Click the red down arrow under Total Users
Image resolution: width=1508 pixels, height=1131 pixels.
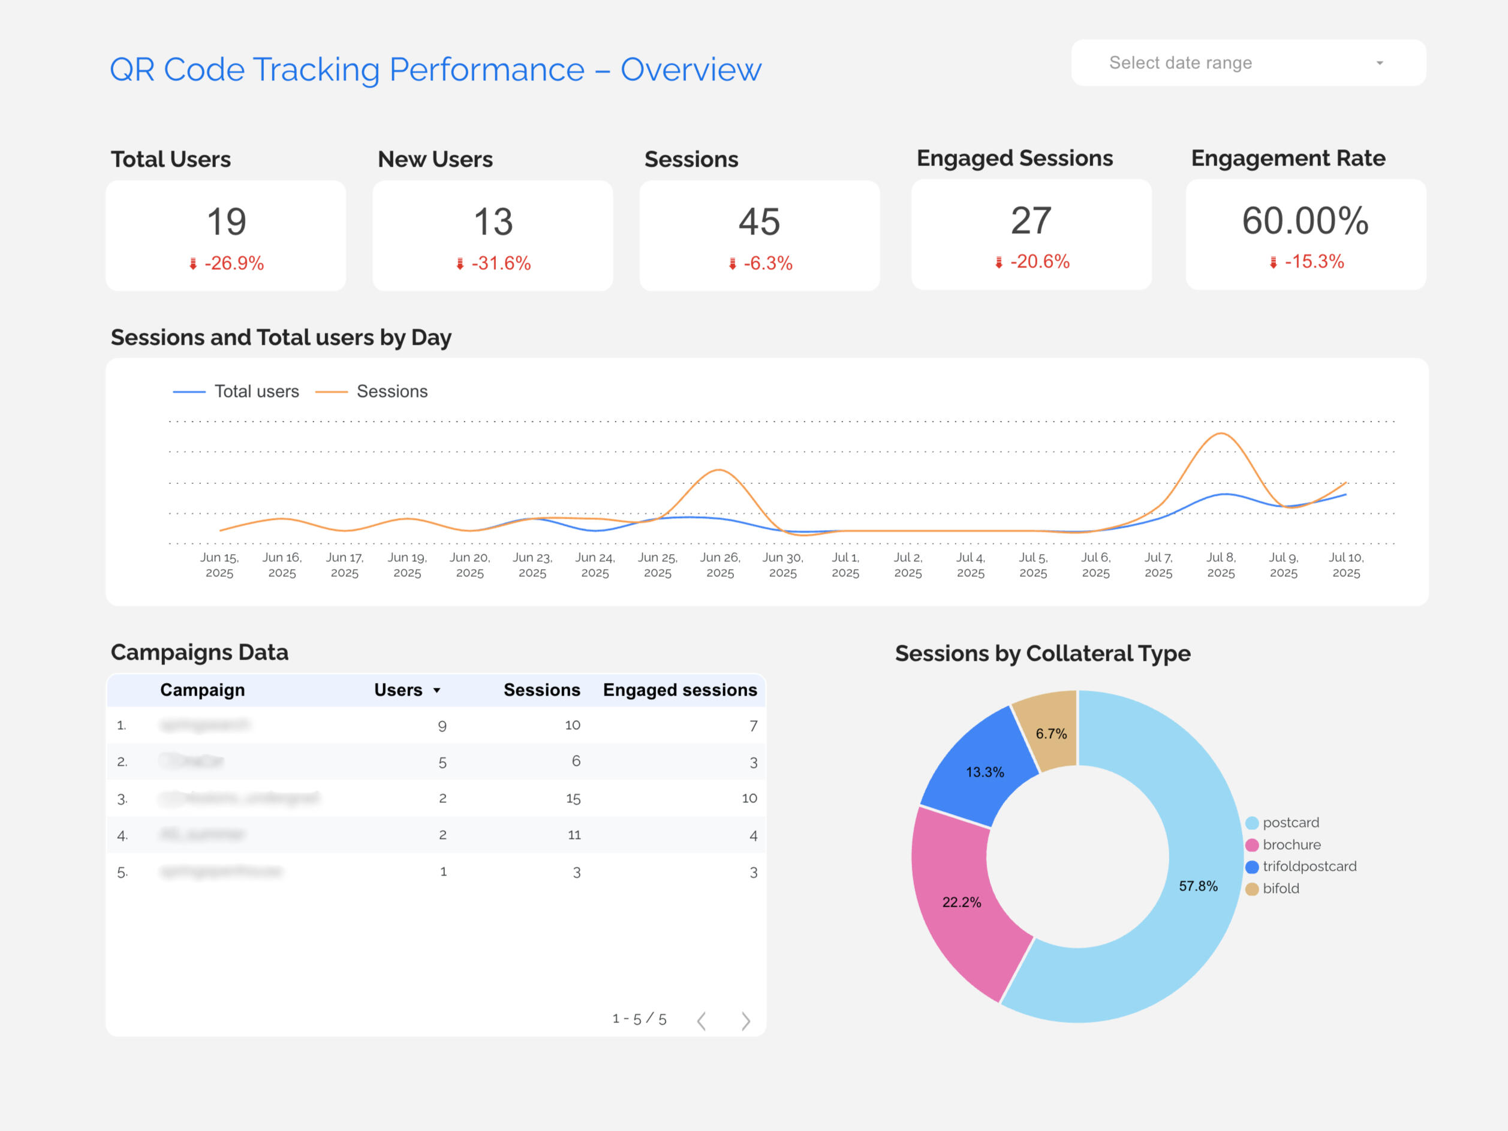[193, 264]
